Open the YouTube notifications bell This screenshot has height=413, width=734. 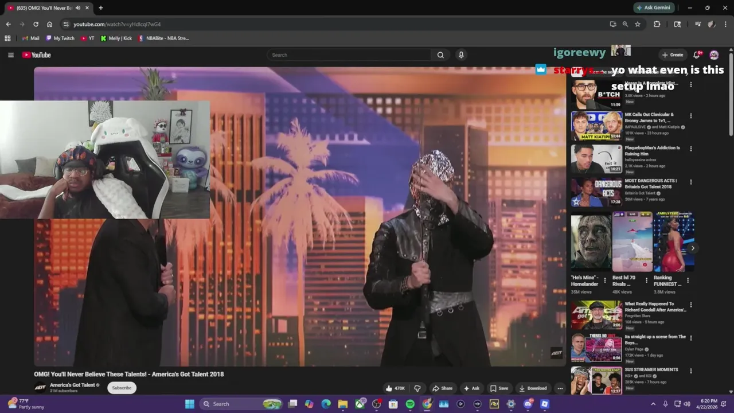point(697,55)
